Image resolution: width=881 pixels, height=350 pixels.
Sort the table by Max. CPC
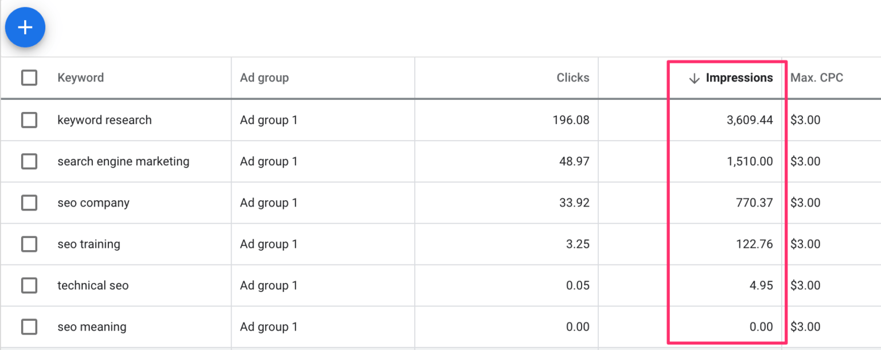[816, 77]
